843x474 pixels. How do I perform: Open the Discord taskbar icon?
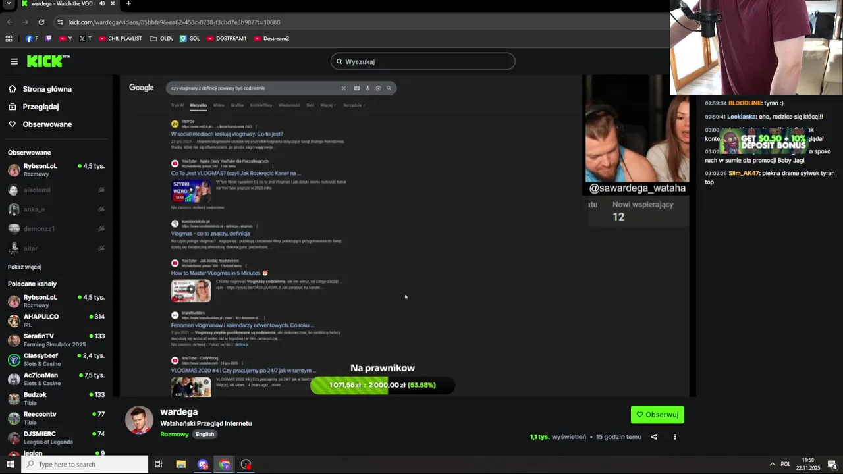coord(203,464)
